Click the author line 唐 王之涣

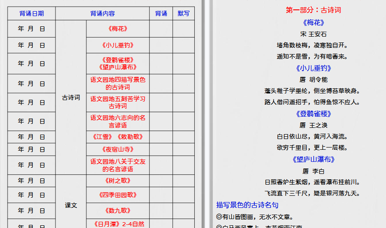313,125
